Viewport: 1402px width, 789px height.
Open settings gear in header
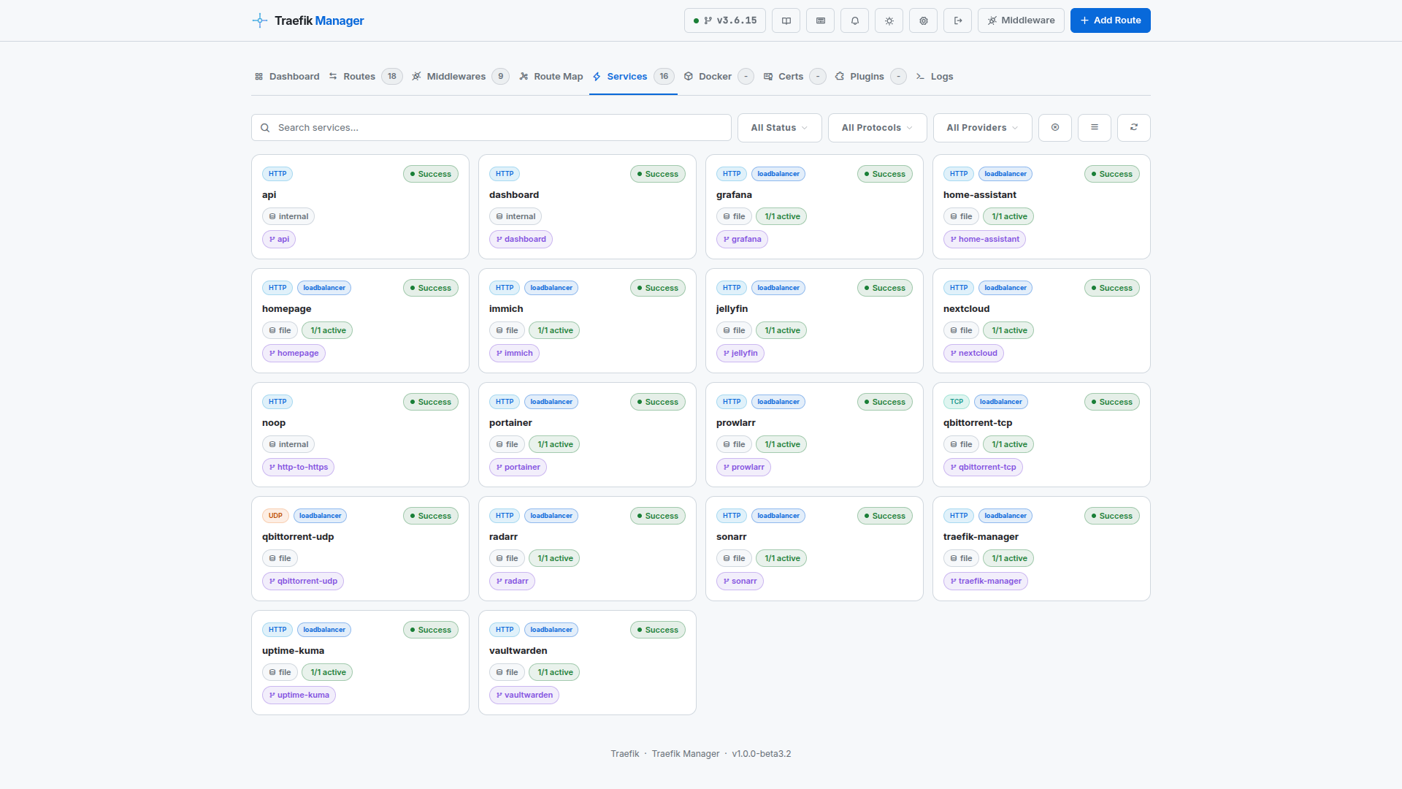[x=924, y=20]
